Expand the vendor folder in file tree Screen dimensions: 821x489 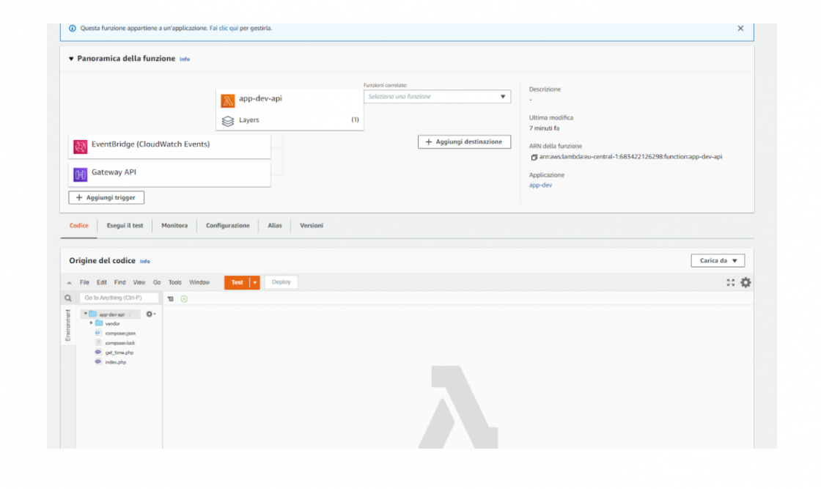92,323
